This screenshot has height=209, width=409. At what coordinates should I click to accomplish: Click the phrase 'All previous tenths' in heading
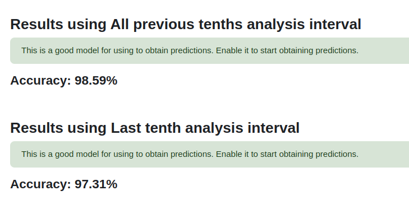[x=176, y=24]
